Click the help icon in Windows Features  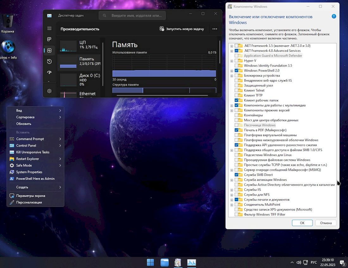(334, 16)
